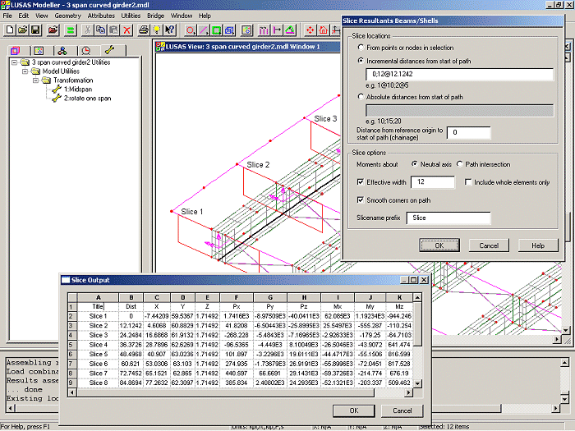
Task: Select the line geometry tool icon
Action: (x=203, y=30)
